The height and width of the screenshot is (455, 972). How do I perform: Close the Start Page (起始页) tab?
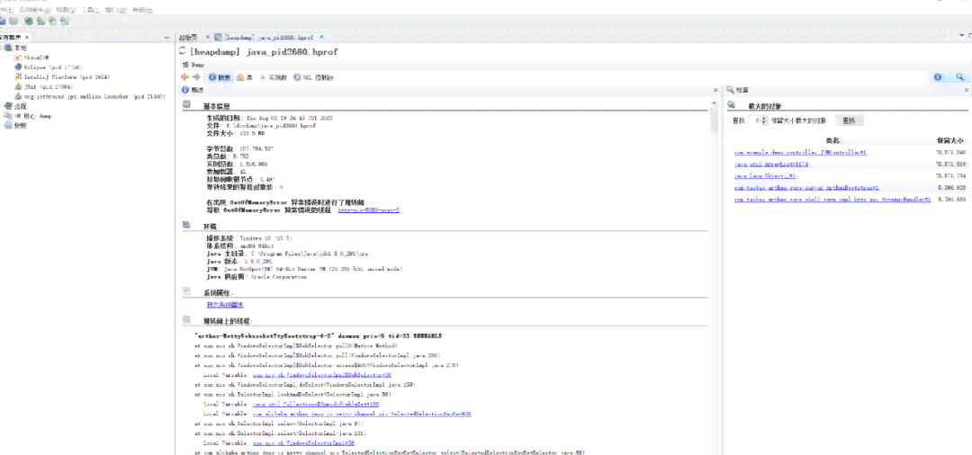click(x=208, y=37)
